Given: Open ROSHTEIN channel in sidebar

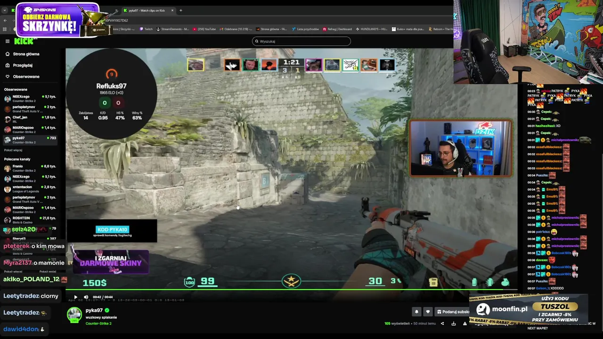Looking at the screenshot, I should click(x=31, y=220).
